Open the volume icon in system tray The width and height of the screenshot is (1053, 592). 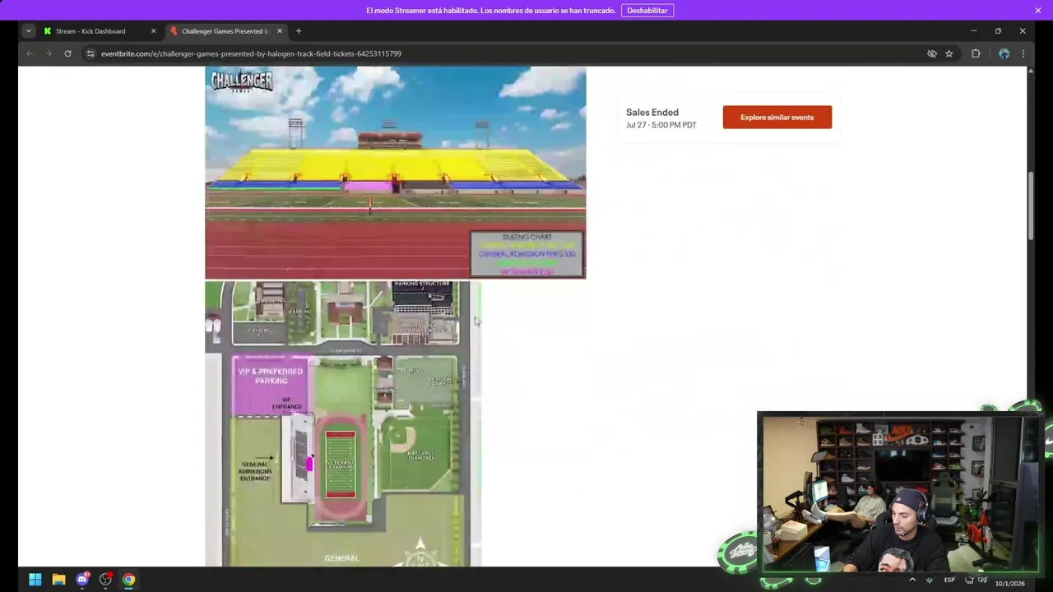click(982, 580)
